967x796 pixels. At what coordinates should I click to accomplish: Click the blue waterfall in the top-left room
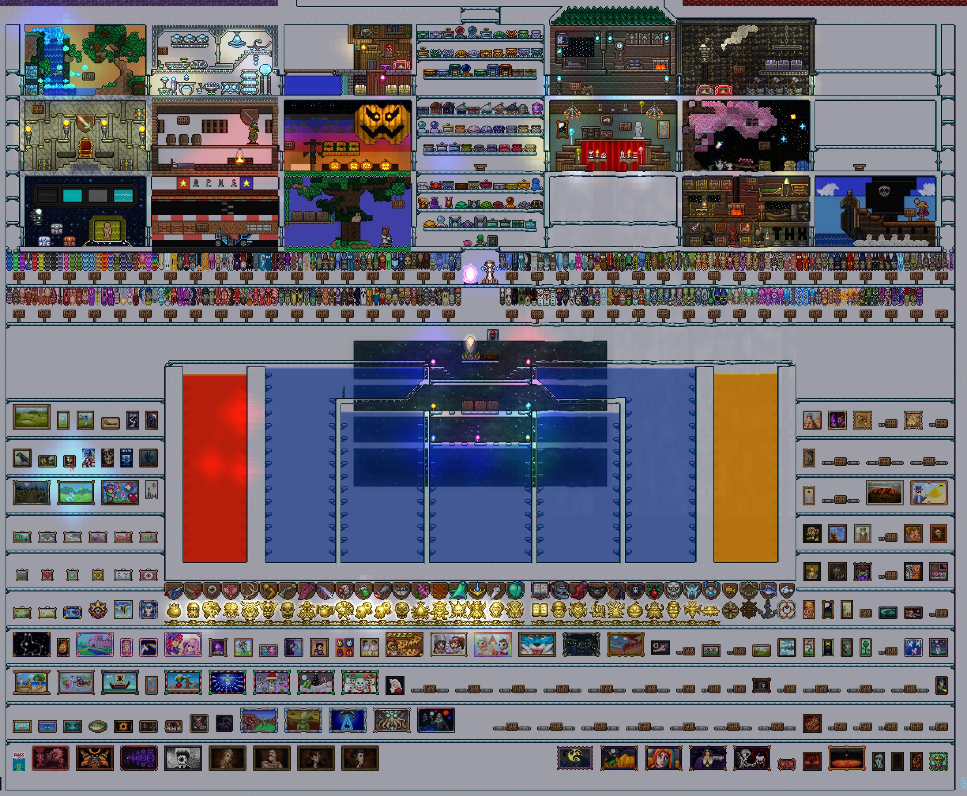[54, 57]
